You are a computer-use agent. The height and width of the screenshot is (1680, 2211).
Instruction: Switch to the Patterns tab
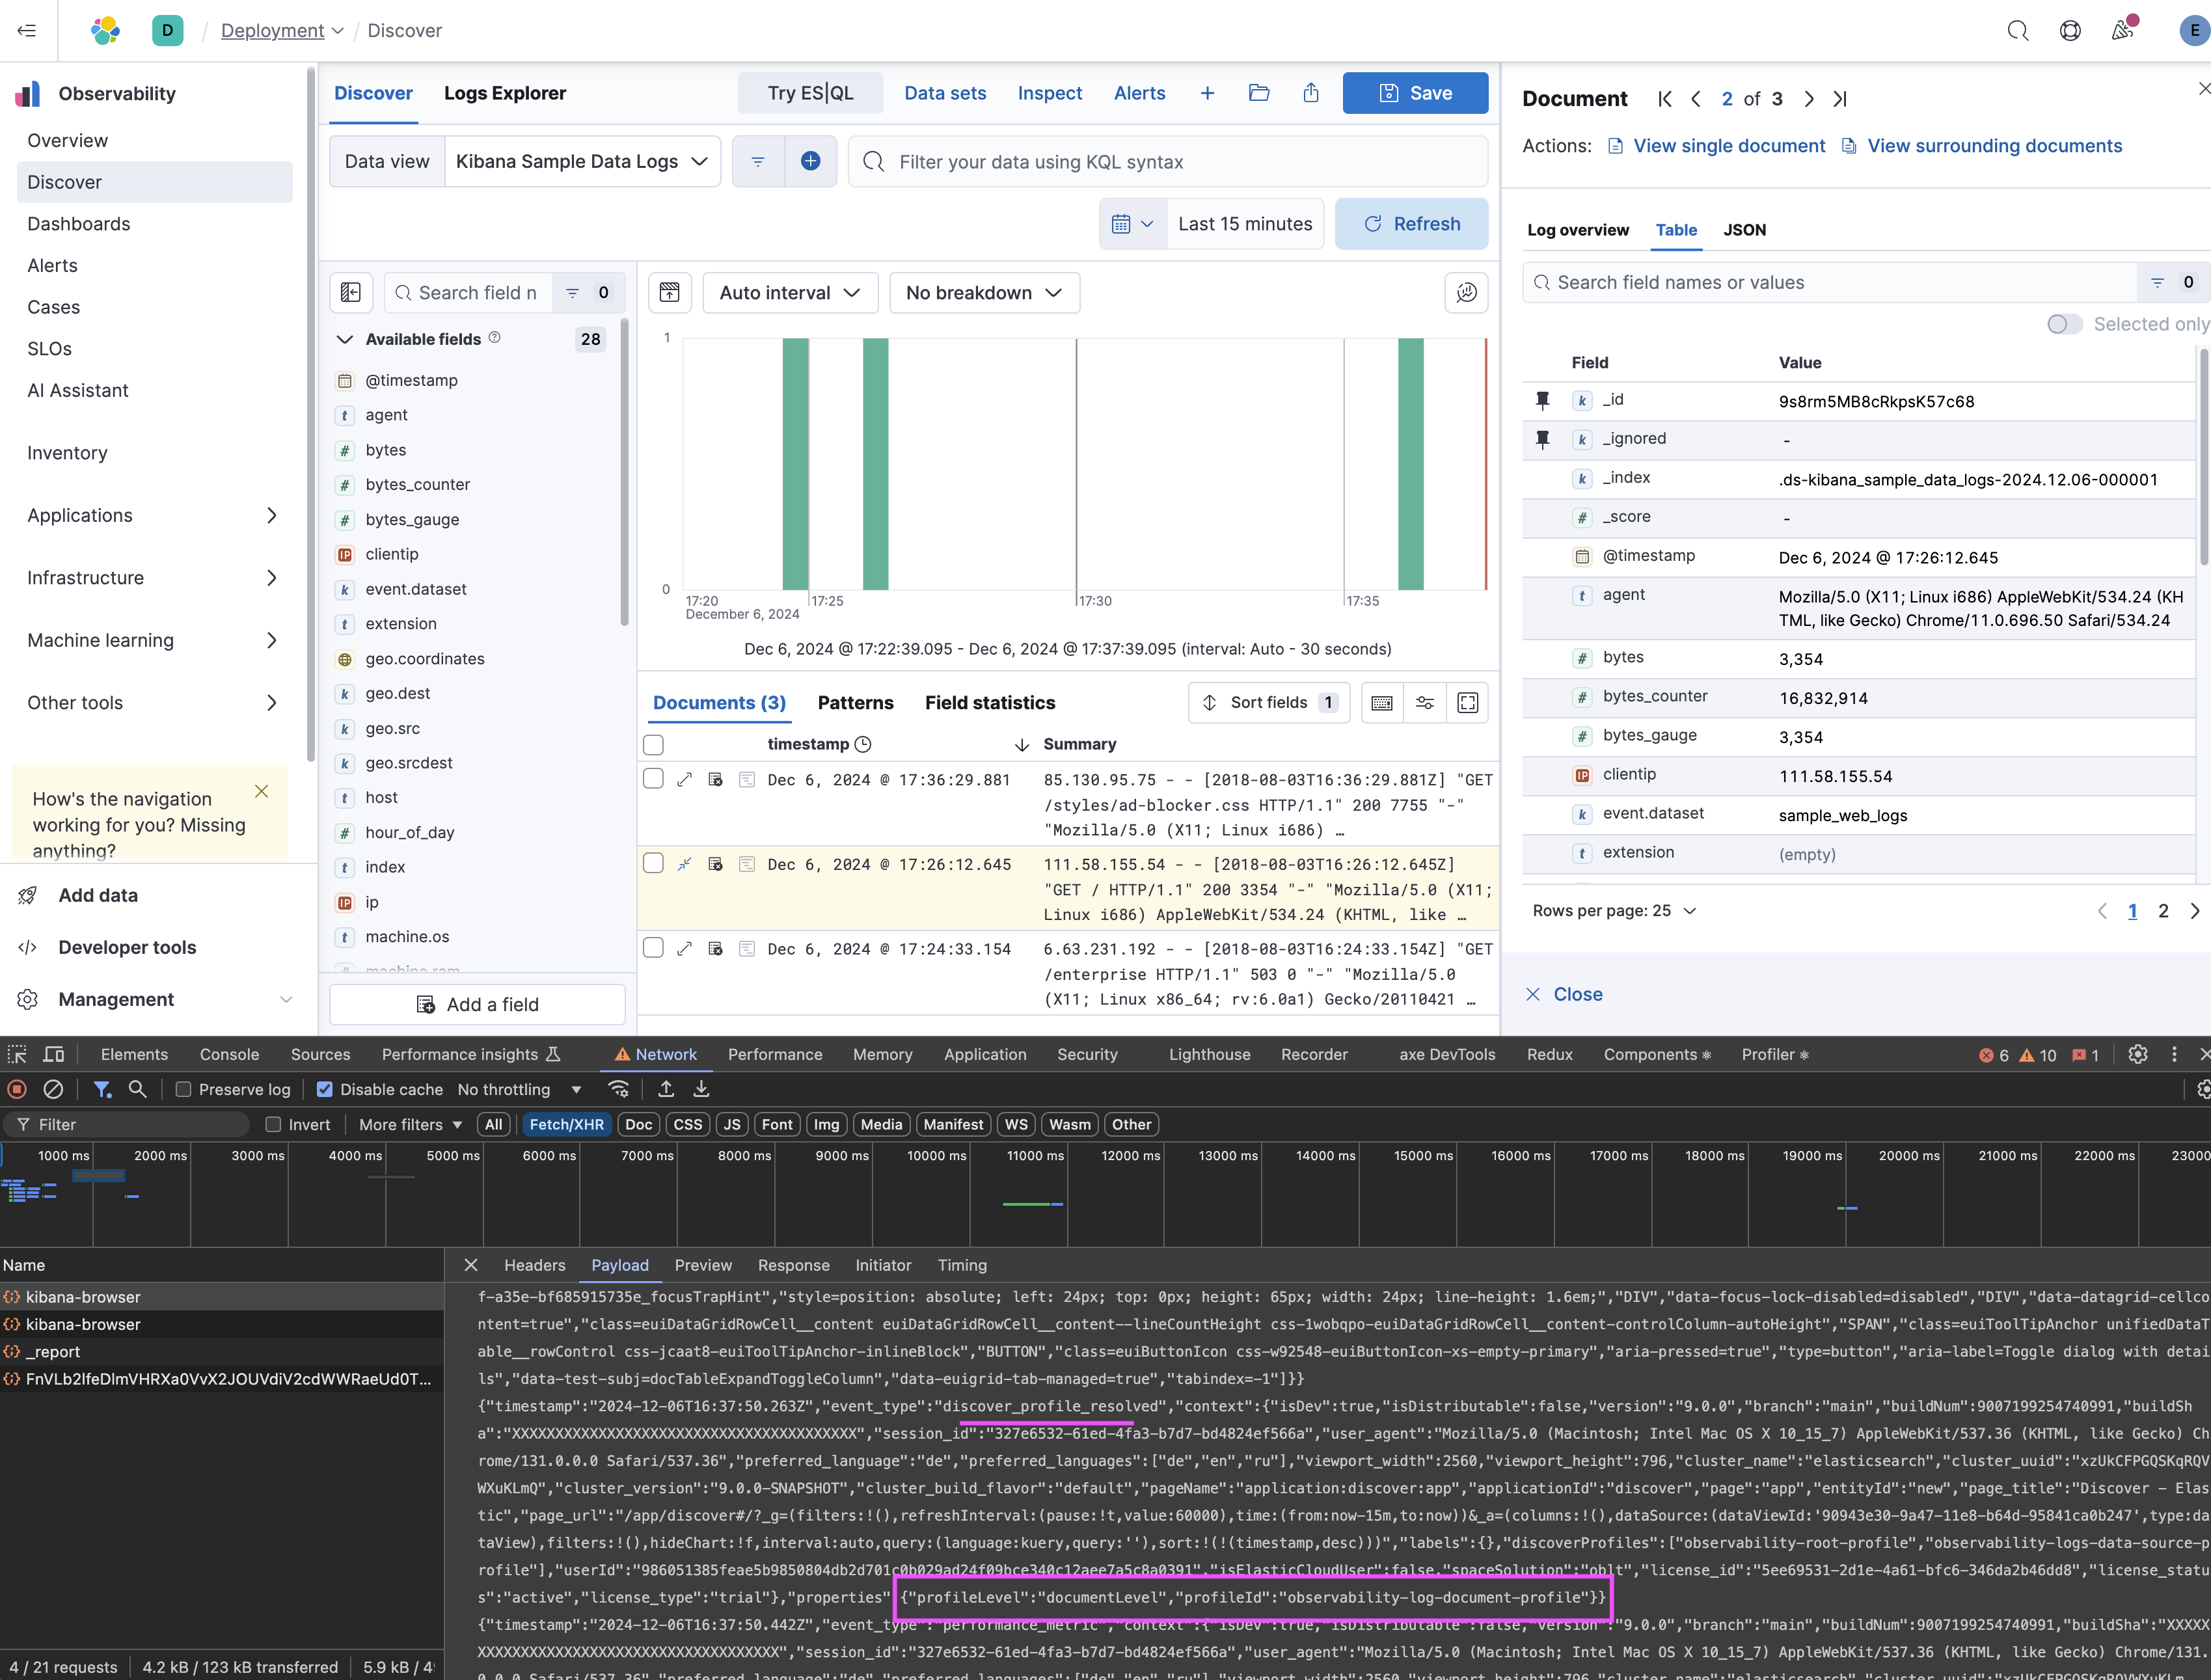click(x=855, y=703)
